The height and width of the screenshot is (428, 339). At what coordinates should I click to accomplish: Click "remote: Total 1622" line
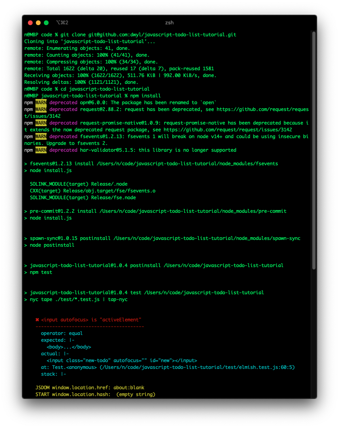point(119,69)
